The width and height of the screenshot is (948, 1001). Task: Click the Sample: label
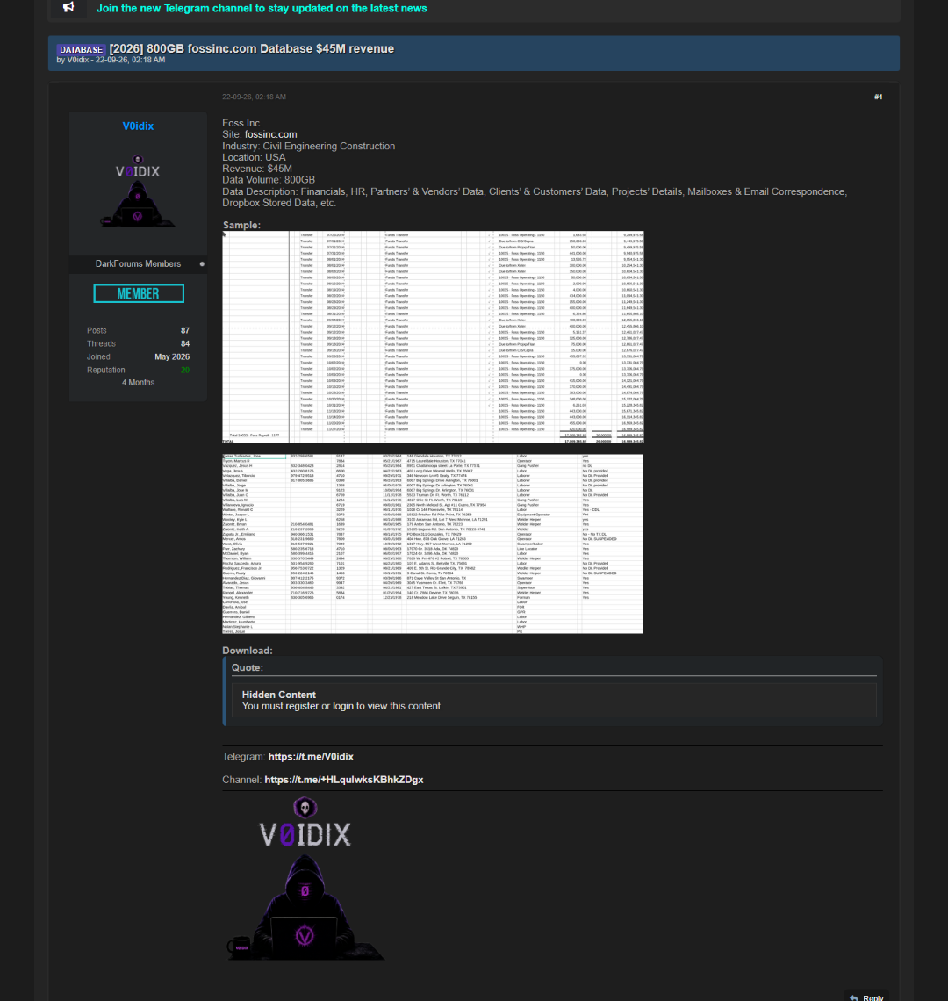point(241,226)
